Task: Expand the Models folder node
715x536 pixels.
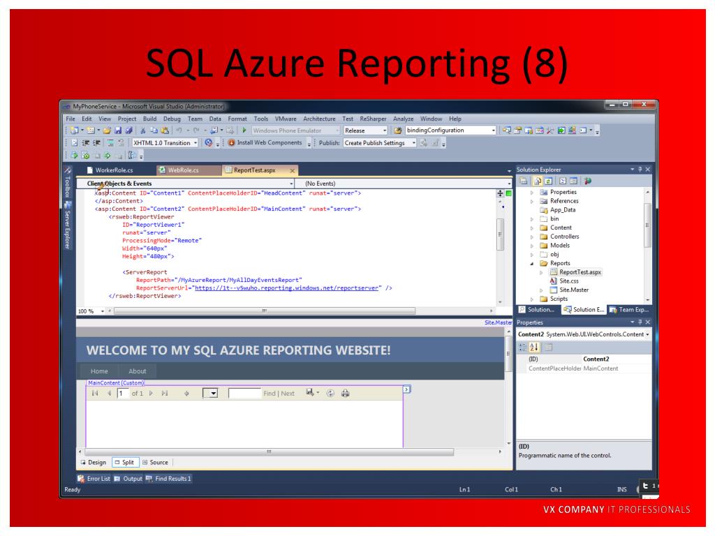Action: point(531,246)
